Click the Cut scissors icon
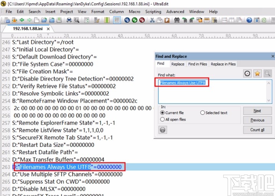 152,20
